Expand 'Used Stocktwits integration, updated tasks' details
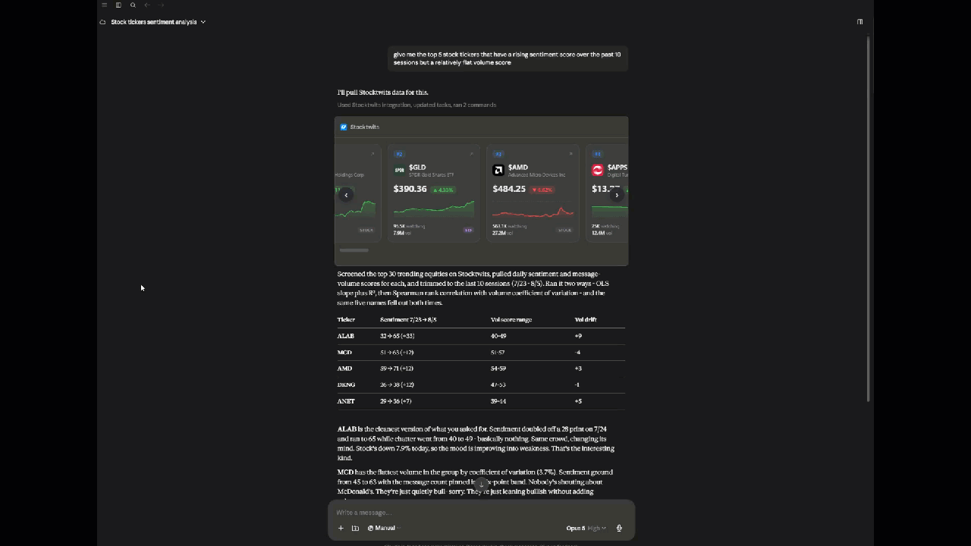The height and width of the screenshot is (546, 971). coord(416,105)
